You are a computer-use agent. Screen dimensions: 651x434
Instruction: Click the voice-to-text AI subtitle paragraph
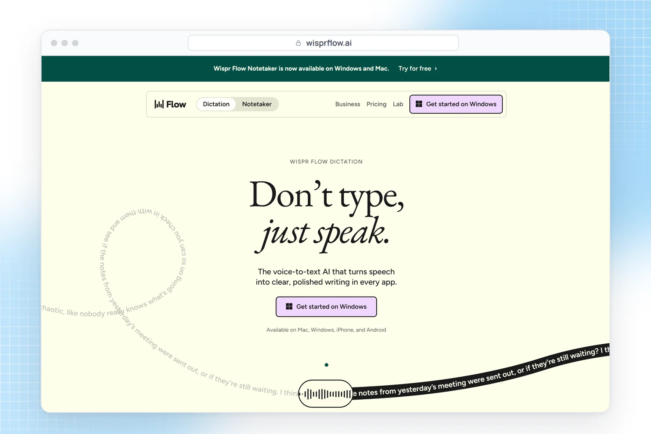[326, 277]
